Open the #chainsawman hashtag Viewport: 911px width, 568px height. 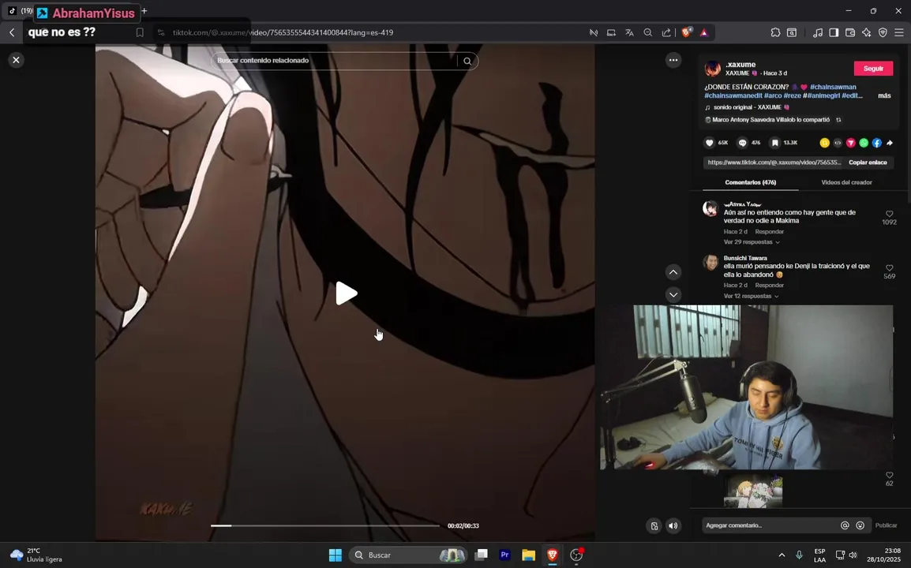click(833, 87)
